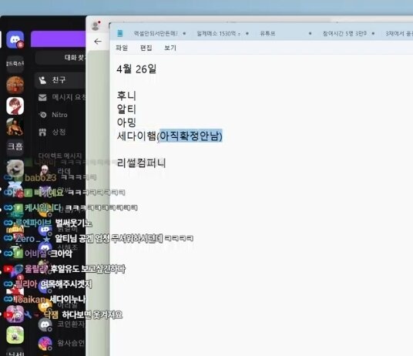Open the 보기 menu in Notepad

[x=170, y=48]
